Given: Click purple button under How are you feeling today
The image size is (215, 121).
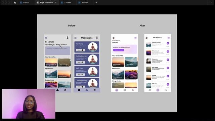Looking at the screenshot, I should [119, 50].
